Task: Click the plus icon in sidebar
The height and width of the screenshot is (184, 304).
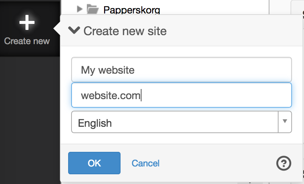Action: [27, 22]
